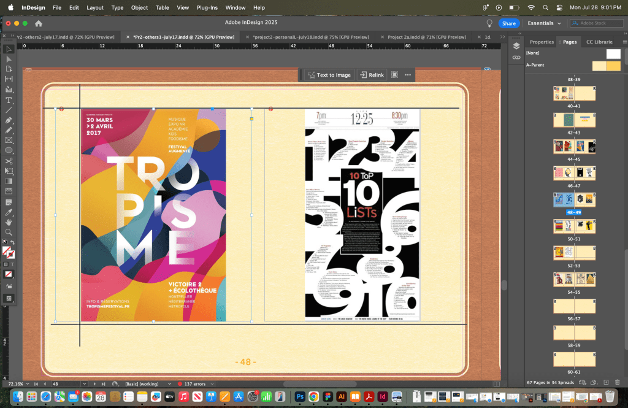Select the Type tool
The image size is (628, 408).
pos(9,100)
